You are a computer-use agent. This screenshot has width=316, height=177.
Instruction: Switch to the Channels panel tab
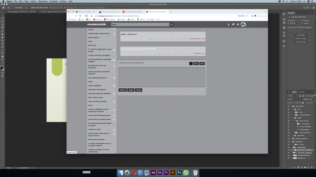[x=302, y=92]
